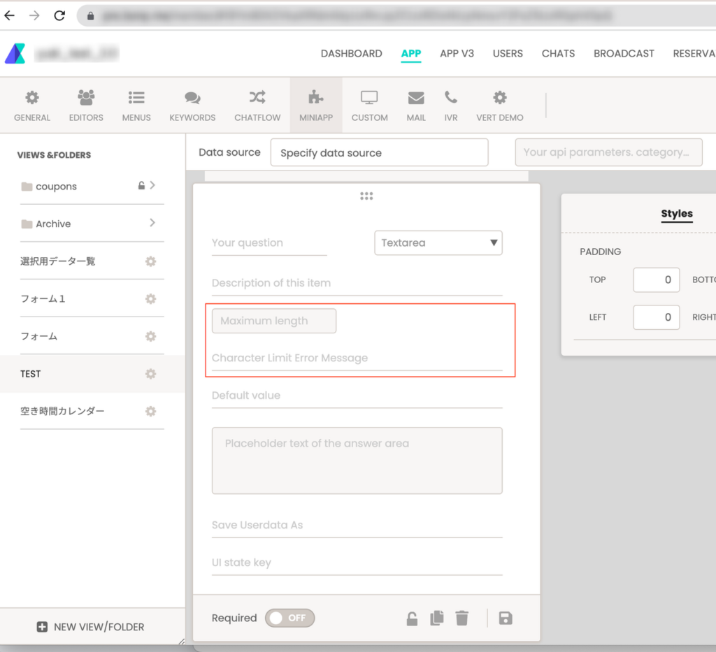This screenshot has height=652, width=716.
Task: Click the Maximum length input field
Action: (x=274, y=321)
